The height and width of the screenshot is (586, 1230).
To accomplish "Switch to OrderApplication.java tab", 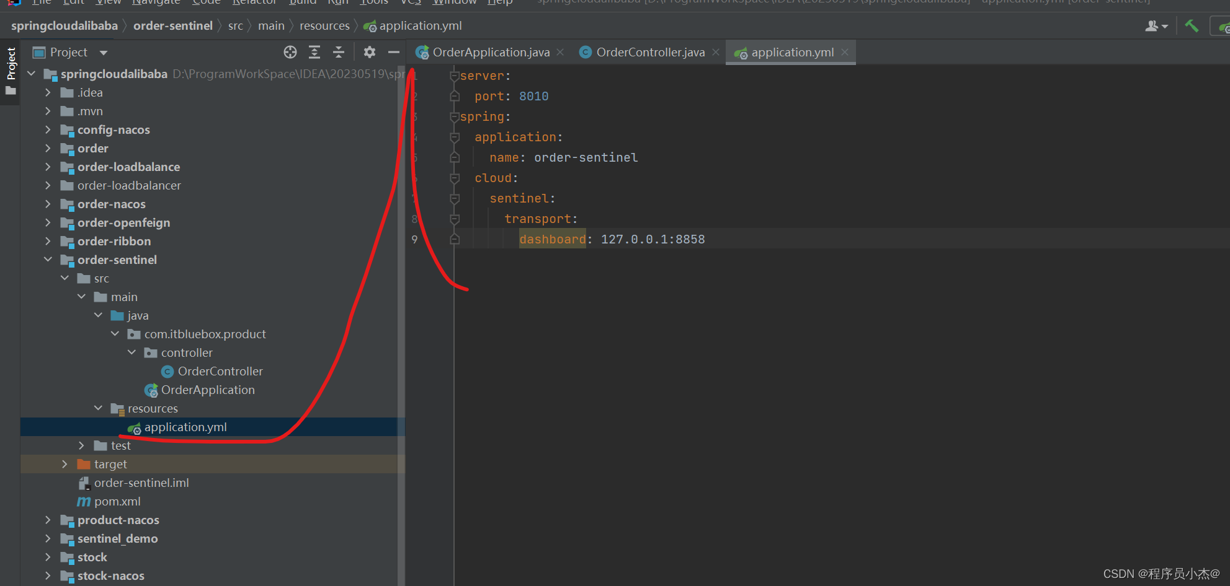I will coord(491,53).
